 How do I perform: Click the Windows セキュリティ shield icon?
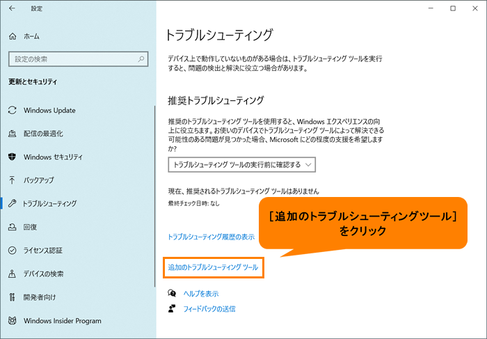pyautogui.click(x=12, y=157)
